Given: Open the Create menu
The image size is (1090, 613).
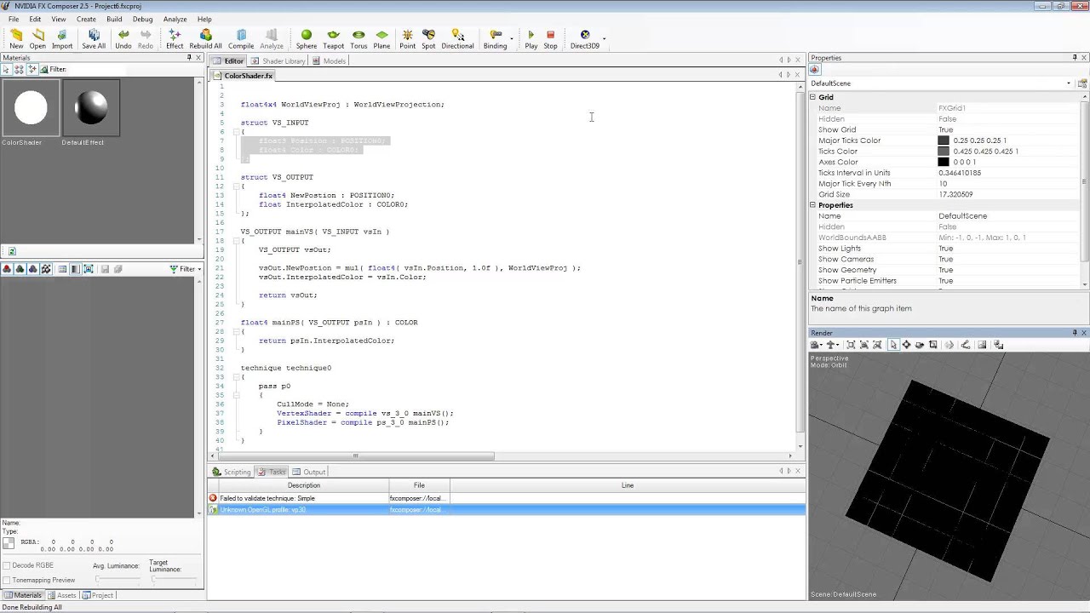Looking at the screenshot, I should pyautogui.click(x=86, y=19).
